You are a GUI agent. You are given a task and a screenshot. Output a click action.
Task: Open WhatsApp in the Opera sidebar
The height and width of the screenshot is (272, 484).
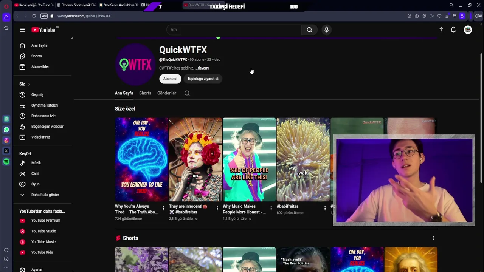point(6,130)
